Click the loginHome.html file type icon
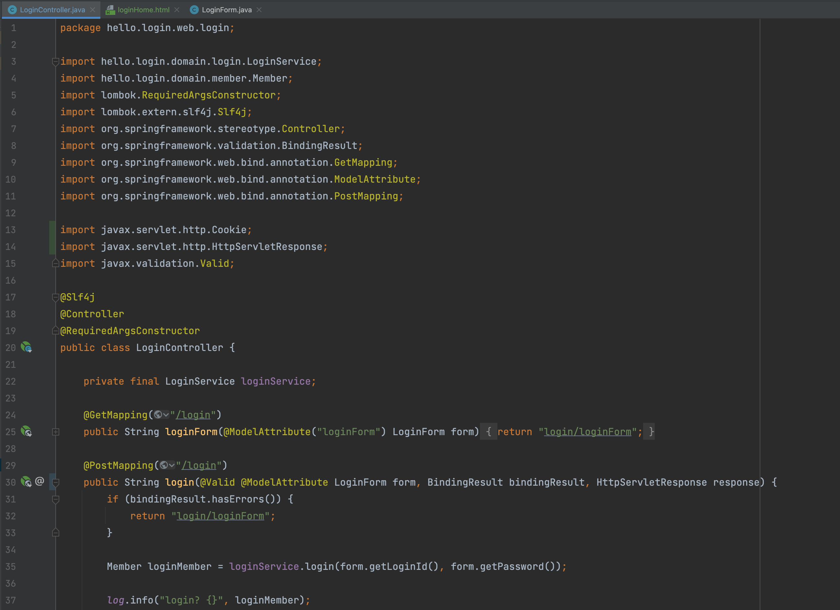 point(110,10)
